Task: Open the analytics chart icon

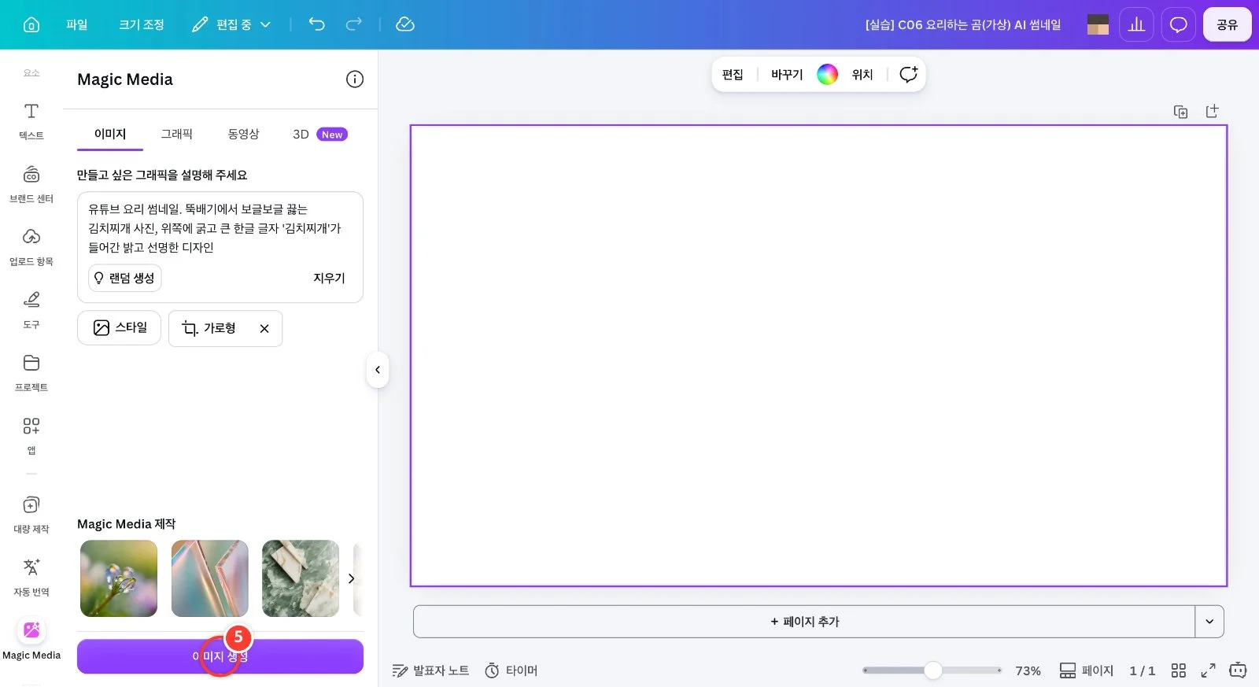Action: click(x=1136, y=24)
